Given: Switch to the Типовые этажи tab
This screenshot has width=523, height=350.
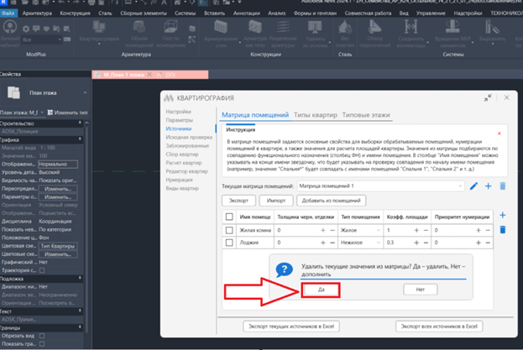Looking at the screenshot, I should (366, 115).
